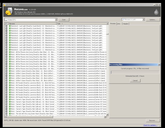The width and height of the screenshot is (165, 128).
Task: Click the file list scroll right arrow
Action: (x=105, y=117)
